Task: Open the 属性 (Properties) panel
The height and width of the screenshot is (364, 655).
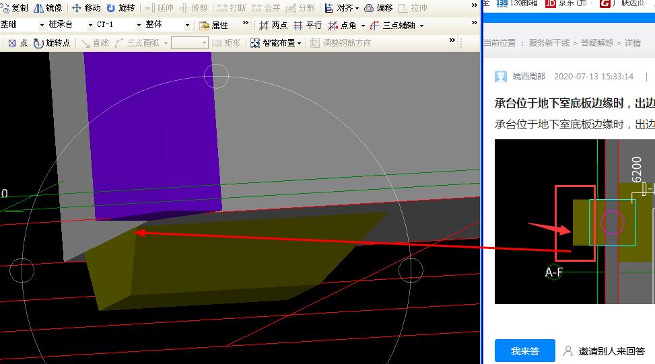Action: [214, 26]
